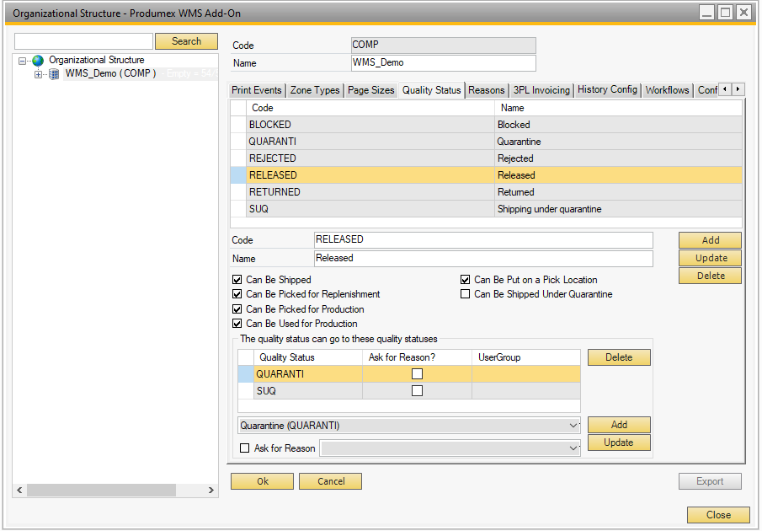Select the BLOCKED row in status table
The height and width of the screenshot is (531, 762).
pos(370,125)
